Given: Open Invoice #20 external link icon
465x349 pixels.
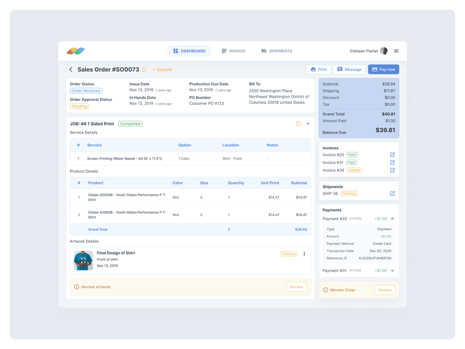Looking at the screenshot, I should pos(392,155).
